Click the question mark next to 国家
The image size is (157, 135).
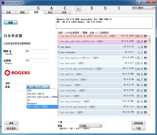10,51
